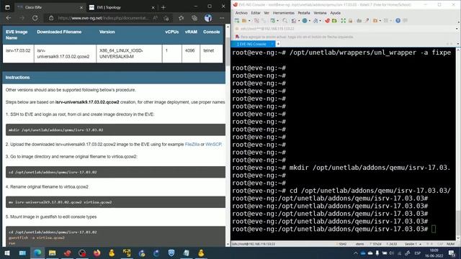Open the FileZilla link in step 2
Screen dimensions: 461x259
(192, 144)
